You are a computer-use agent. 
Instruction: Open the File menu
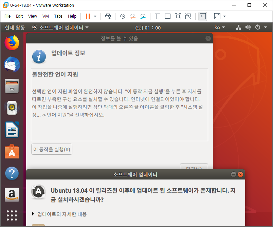coord(7,16)
